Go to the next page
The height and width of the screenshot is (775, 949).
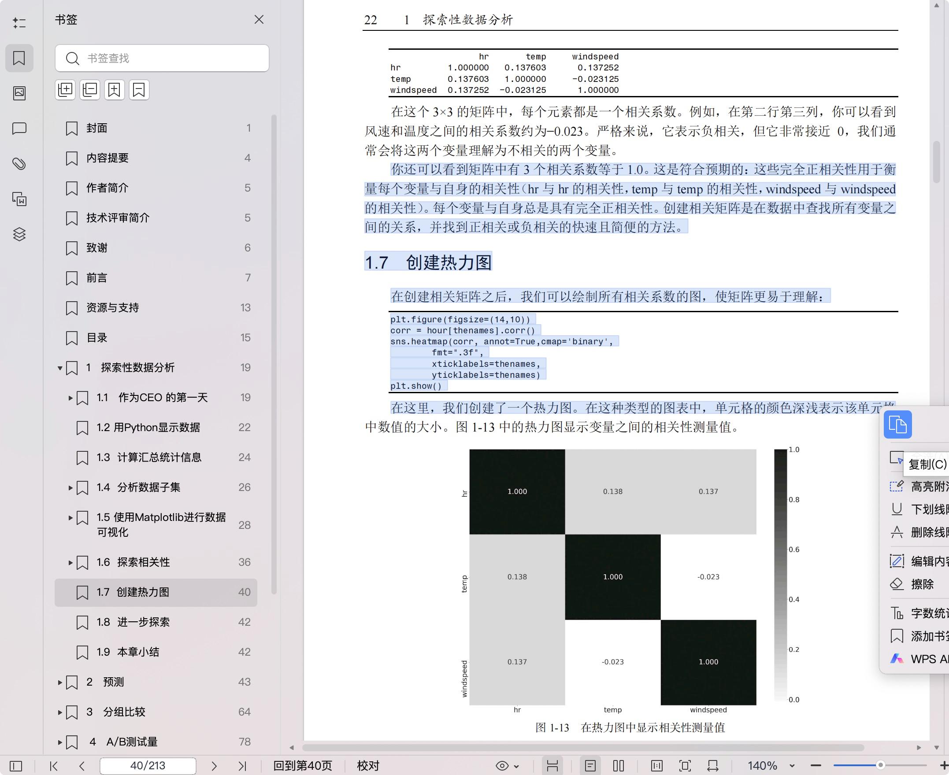214,766
